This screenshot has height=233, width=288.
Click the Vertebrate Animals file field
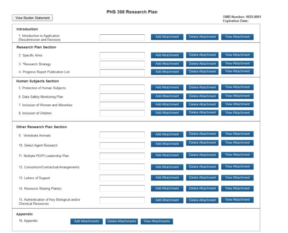[122, 135]
